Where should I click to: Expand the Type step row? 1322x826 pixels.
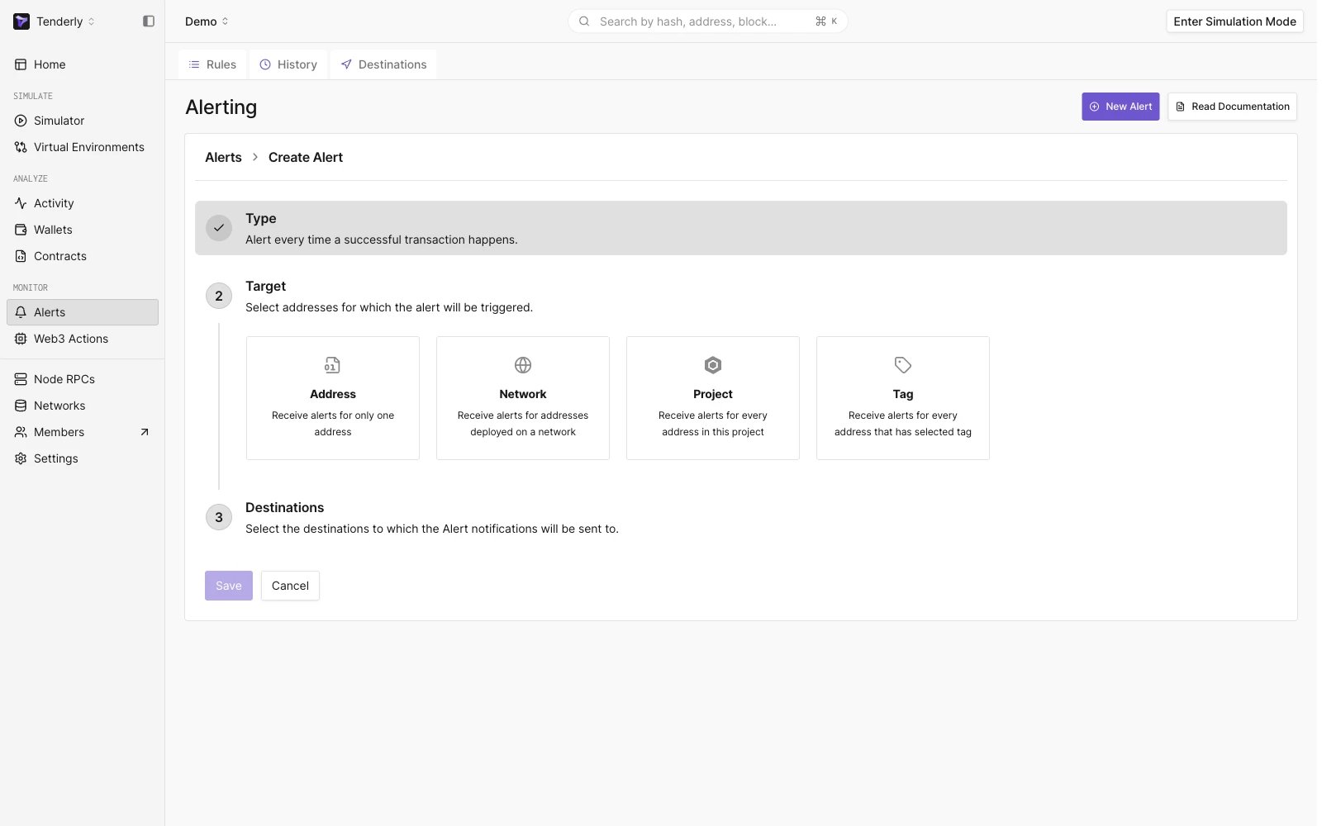click(x=741, y=228)
